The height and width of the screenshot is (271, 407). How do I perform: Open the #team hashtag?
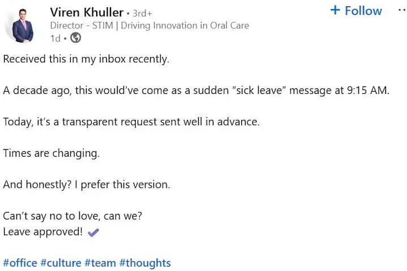pos(100,263)
